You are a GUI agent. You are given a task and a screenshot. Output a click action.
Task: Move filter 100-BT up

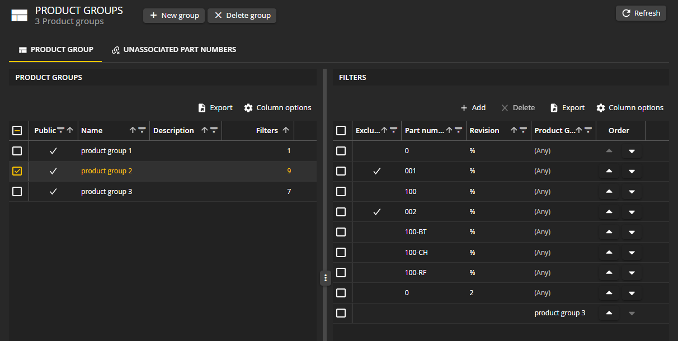tap(609, 232)
